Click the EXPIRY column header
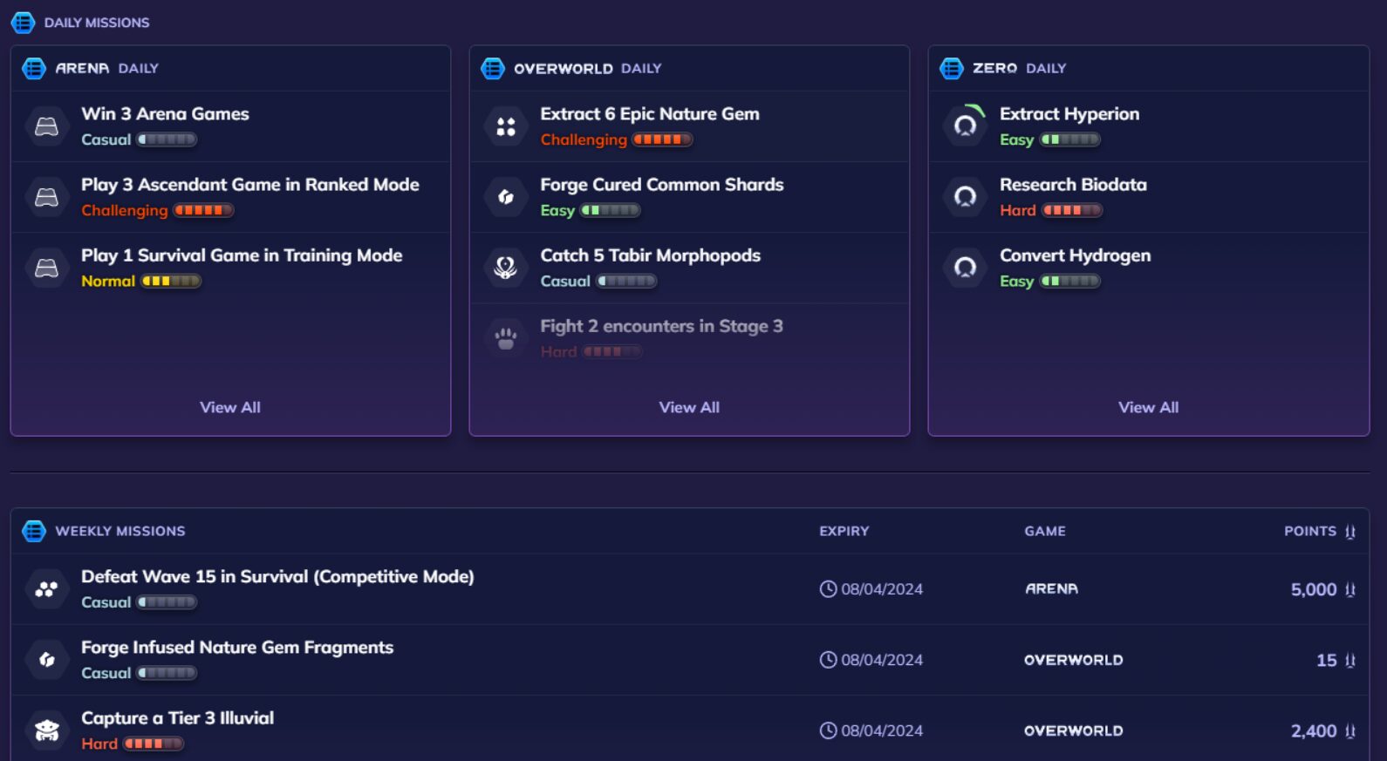 pos(844,531)
